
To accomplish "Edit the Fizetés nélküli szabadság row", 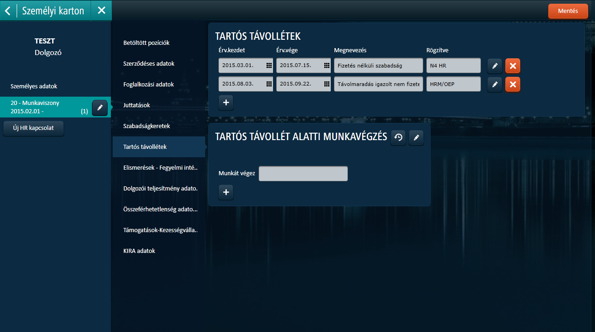I will [495, 66].
